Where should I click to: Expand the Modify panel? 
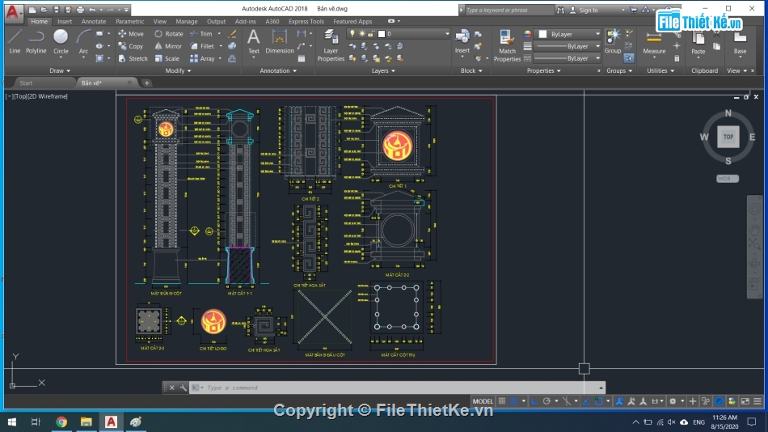click(x=178, y=70)
